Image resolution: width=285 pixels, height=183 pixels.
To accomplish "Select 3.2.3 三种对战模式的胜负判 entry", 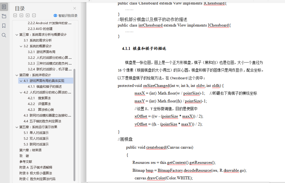I will [x=50, y=64].
